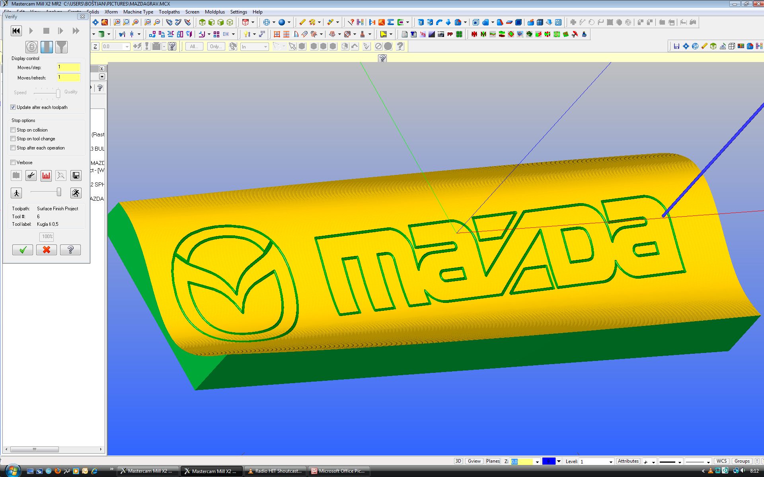764x477 pixels.
Task: Click the Moves/step input field
Action: (68, 67)
